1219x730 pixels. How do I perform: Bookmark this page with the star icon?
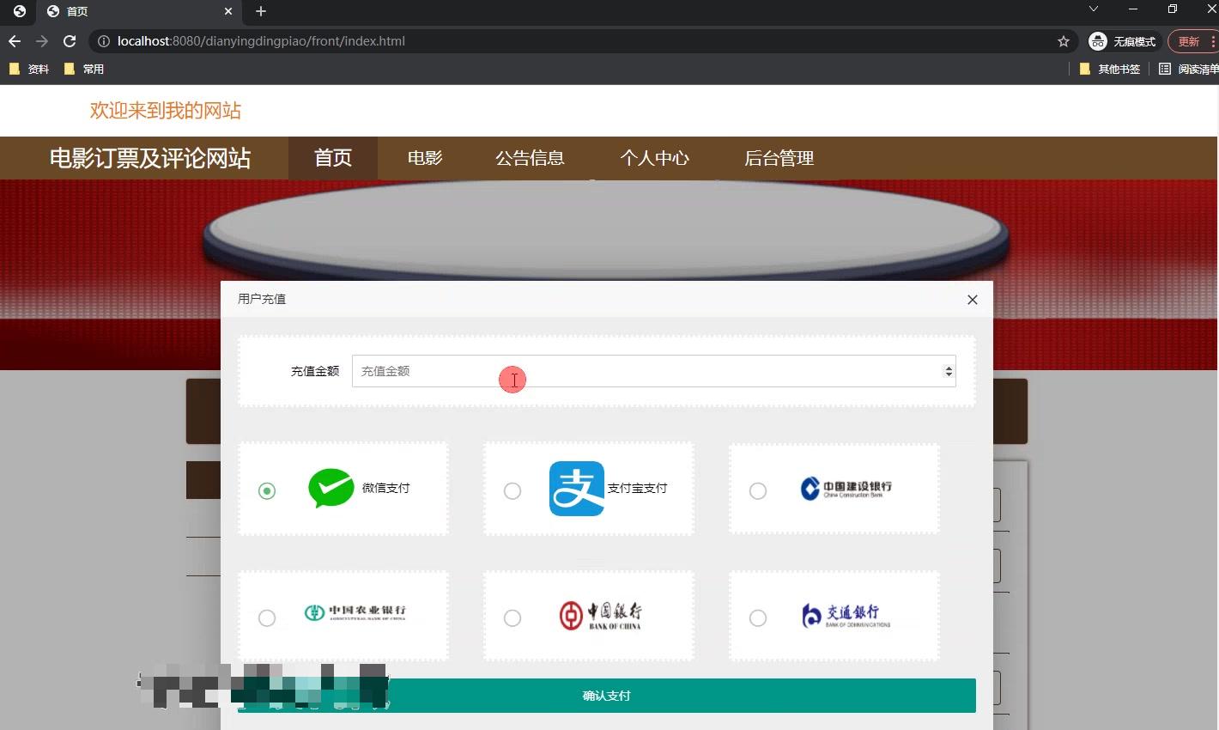point(1064,41)
